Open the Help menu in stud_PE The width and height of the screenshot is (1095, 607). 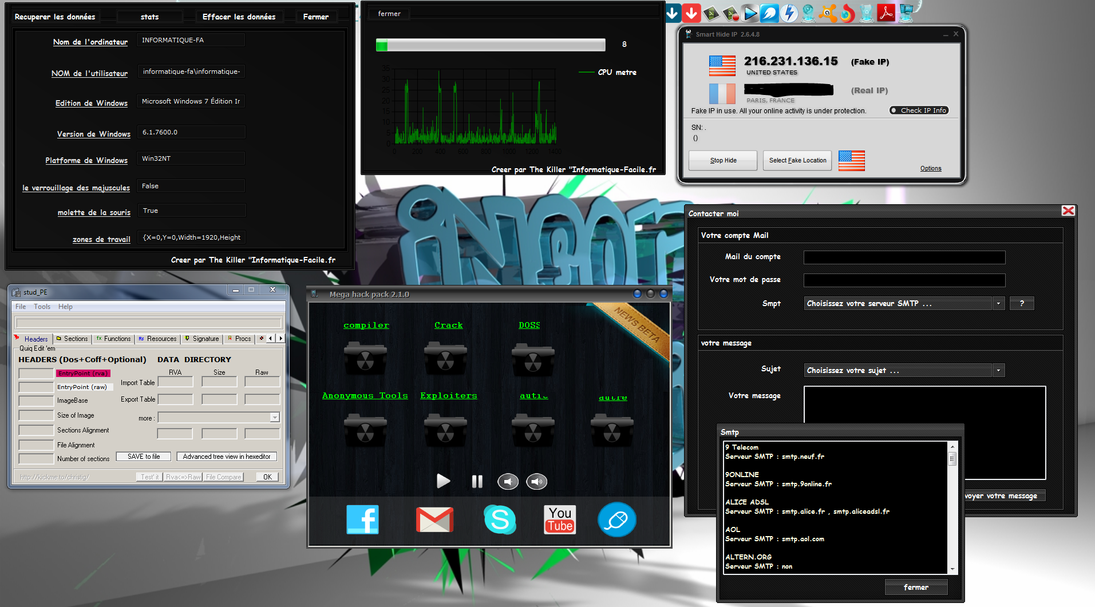click(x=65, y=307)
